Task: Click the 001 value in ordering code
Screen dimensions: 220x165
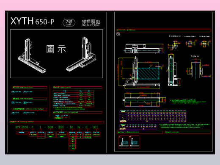Action: pos(95,127)
